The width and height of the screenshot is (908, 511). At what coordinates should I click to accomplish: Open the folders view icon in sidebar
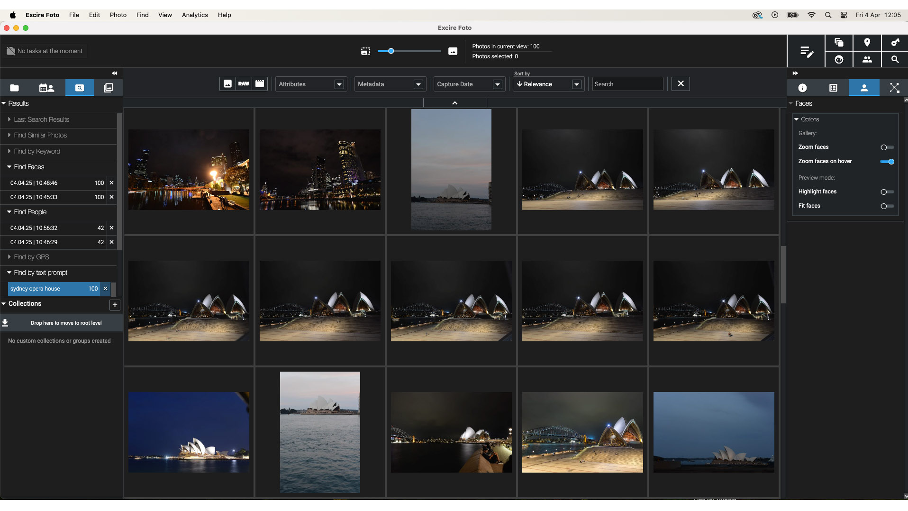pyautogui.click(x=15, y=88)
